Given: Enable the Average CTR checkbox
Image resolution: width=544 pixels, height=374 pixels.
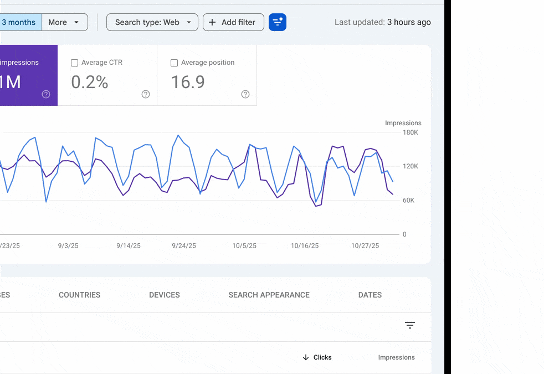Looking at the screenshot, I should [75, 63].
